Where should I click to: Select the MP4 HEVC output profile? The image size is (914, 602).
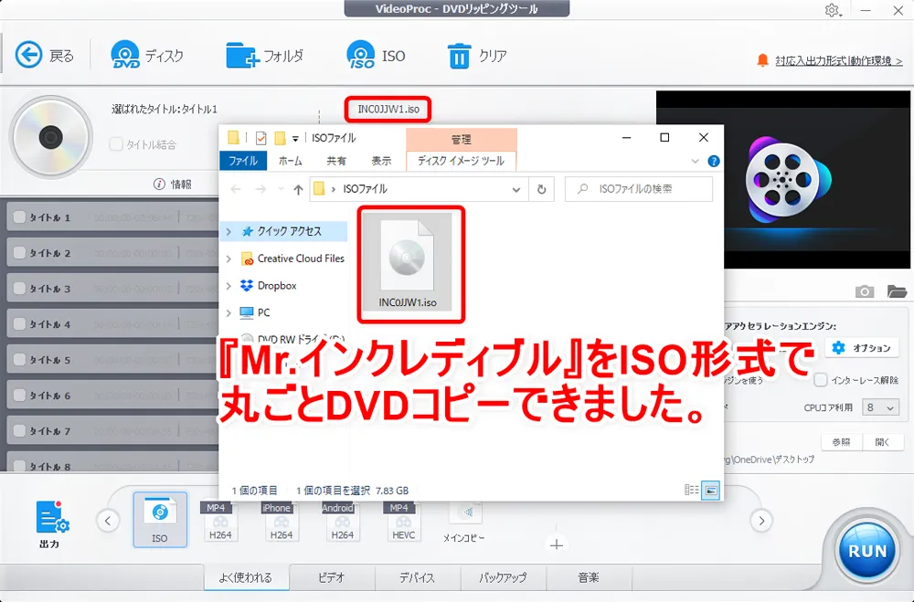click(x=403, y=521)
